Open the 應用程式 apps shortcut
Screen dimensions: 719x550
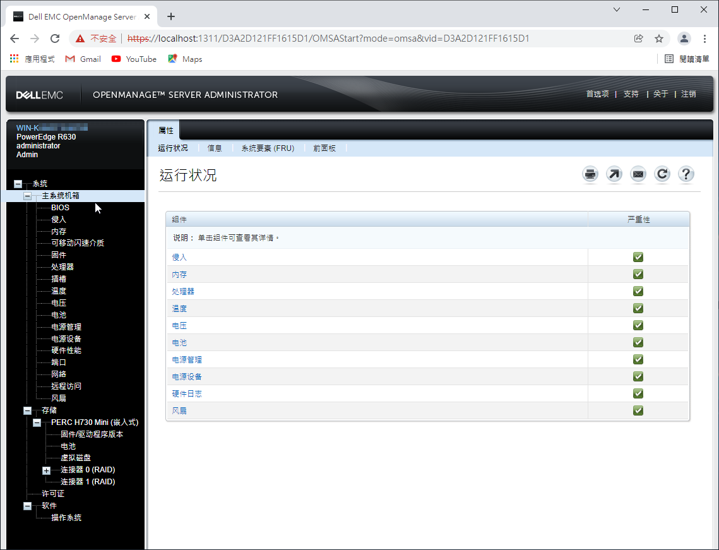[32, 59]
